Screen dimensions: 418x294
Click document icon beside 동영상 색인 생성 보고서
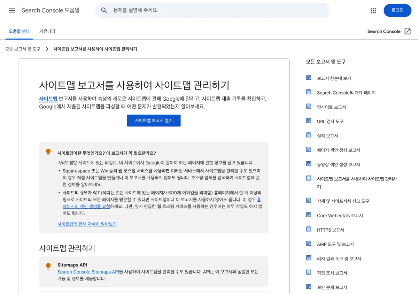click(x=309, y=164)
